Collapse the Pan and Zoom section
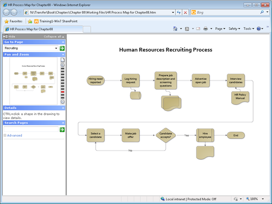Screen dimensions: 272x204 (63, 54)
